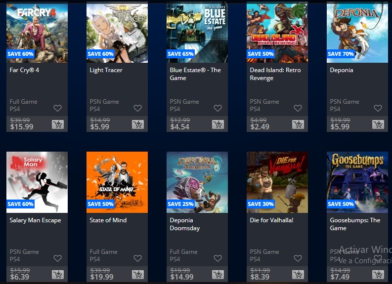Viewport: 392px width, 284px height.
Task: Open the Salary Man Escape title link
Action: click(x=35, y=220)
